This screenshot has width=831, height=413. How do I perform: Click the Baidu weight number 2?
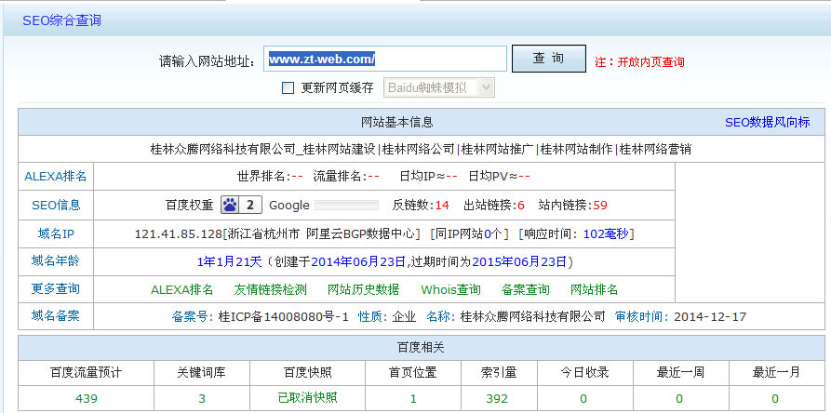pos(250,205)
